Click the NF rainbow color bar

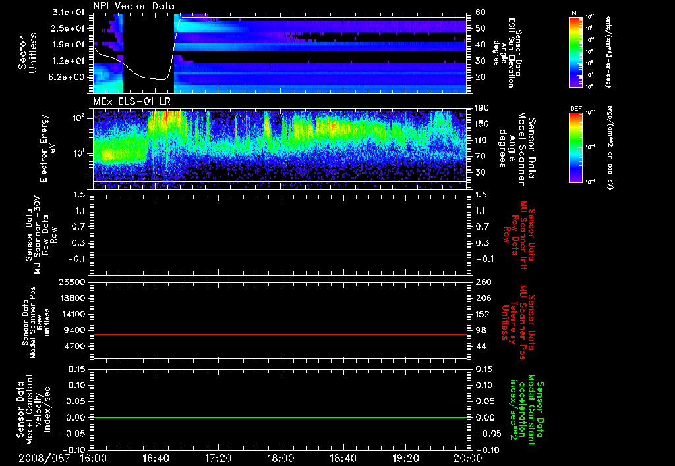(576, 51)
